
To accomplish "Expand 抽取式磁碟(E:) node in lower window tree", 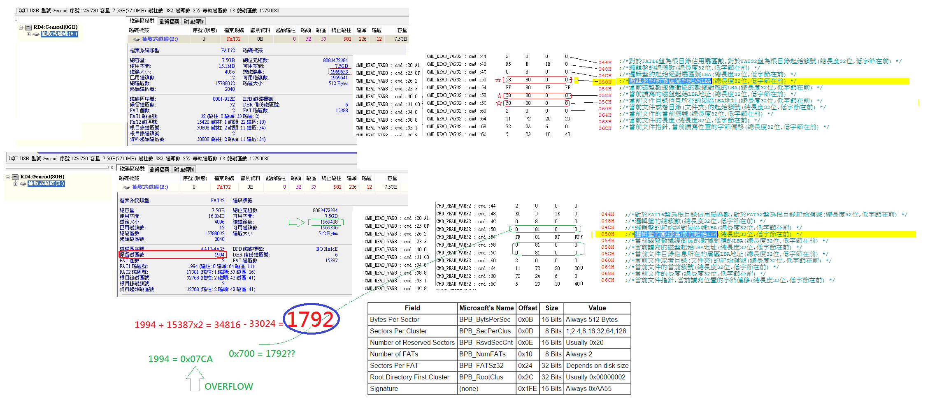I will (x=15, y=184).
